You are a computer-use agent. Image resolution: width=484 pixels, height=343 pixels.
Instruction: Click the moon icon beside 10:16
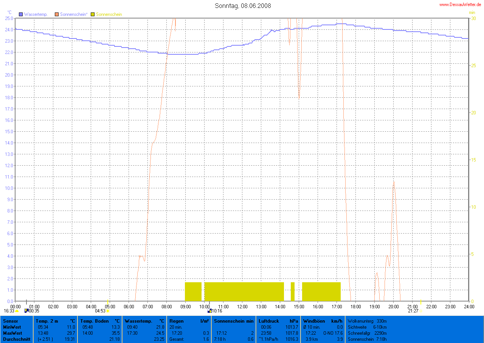[x=209, y=311]
